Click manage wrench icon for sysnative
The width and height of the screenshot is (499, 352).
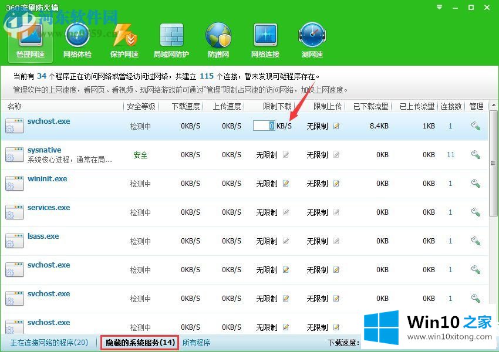click(476, 155)
